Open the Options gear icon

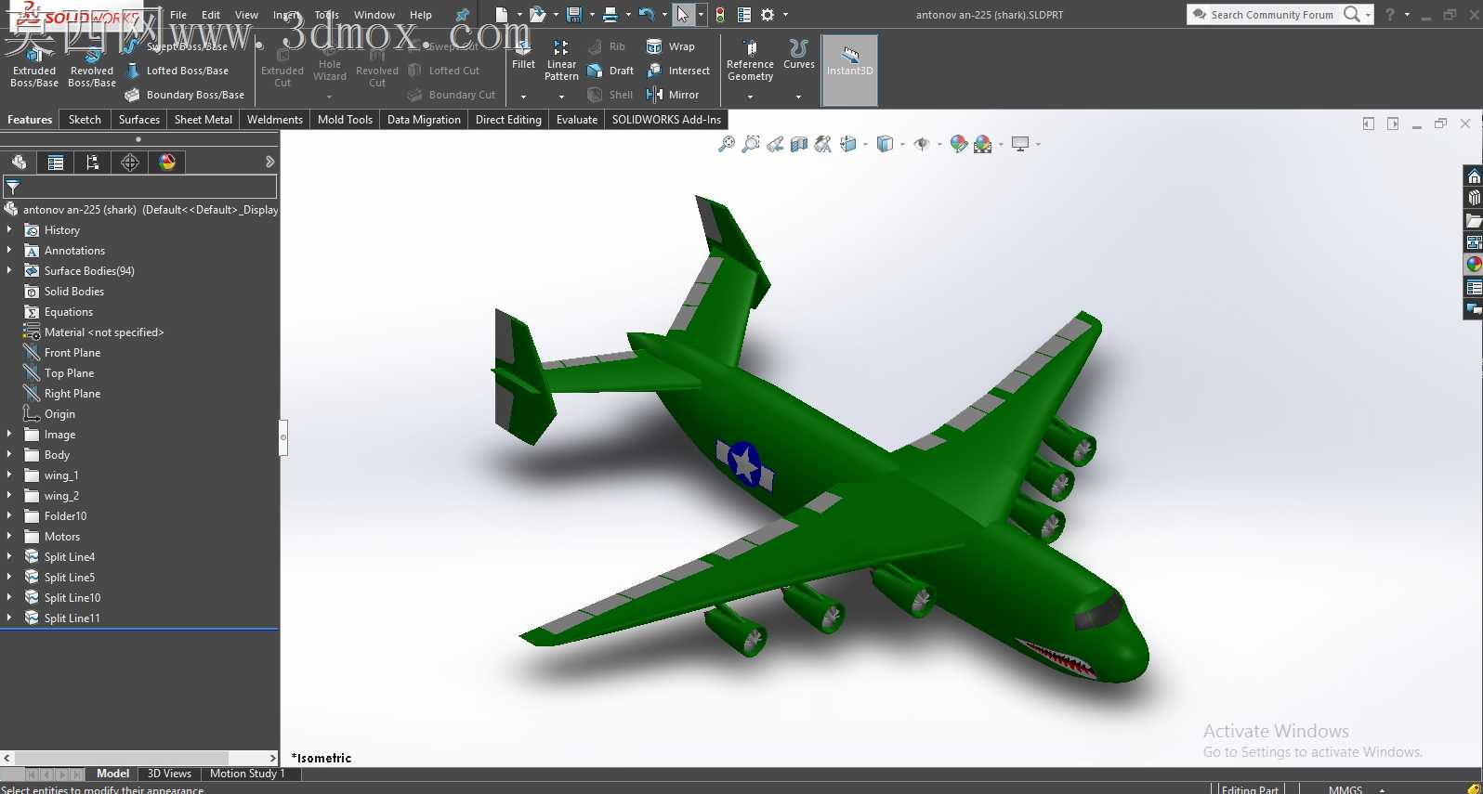coord(768,15)
